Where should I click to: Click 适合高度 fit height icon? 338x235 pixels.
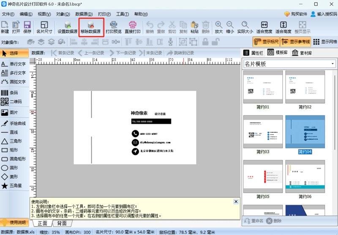pyautogui.click(x=283, y=27)
